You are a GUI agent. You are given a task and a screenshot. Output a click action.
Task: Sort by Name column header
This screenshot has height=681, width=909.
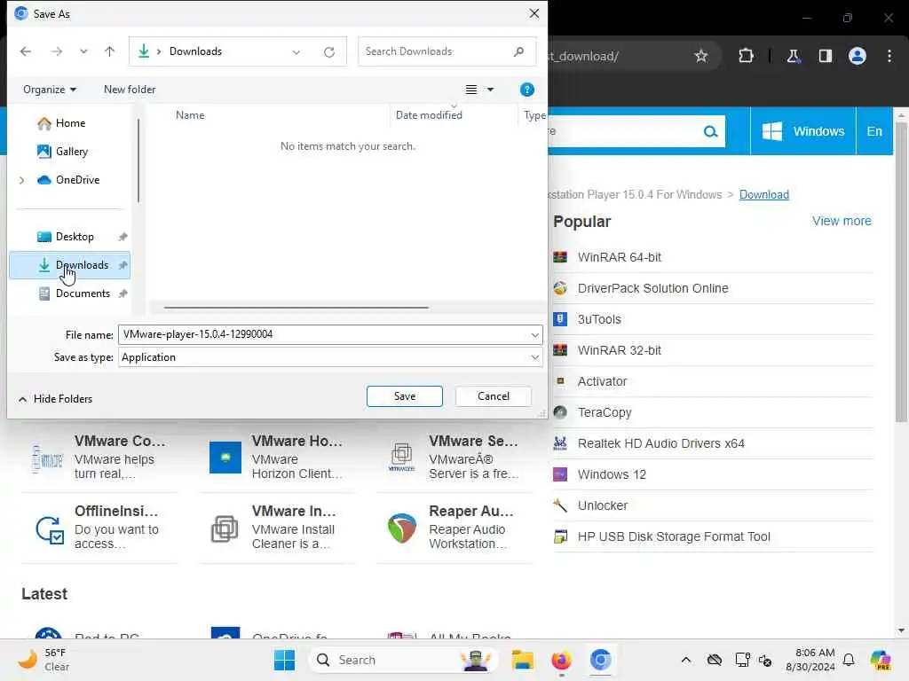190,115
